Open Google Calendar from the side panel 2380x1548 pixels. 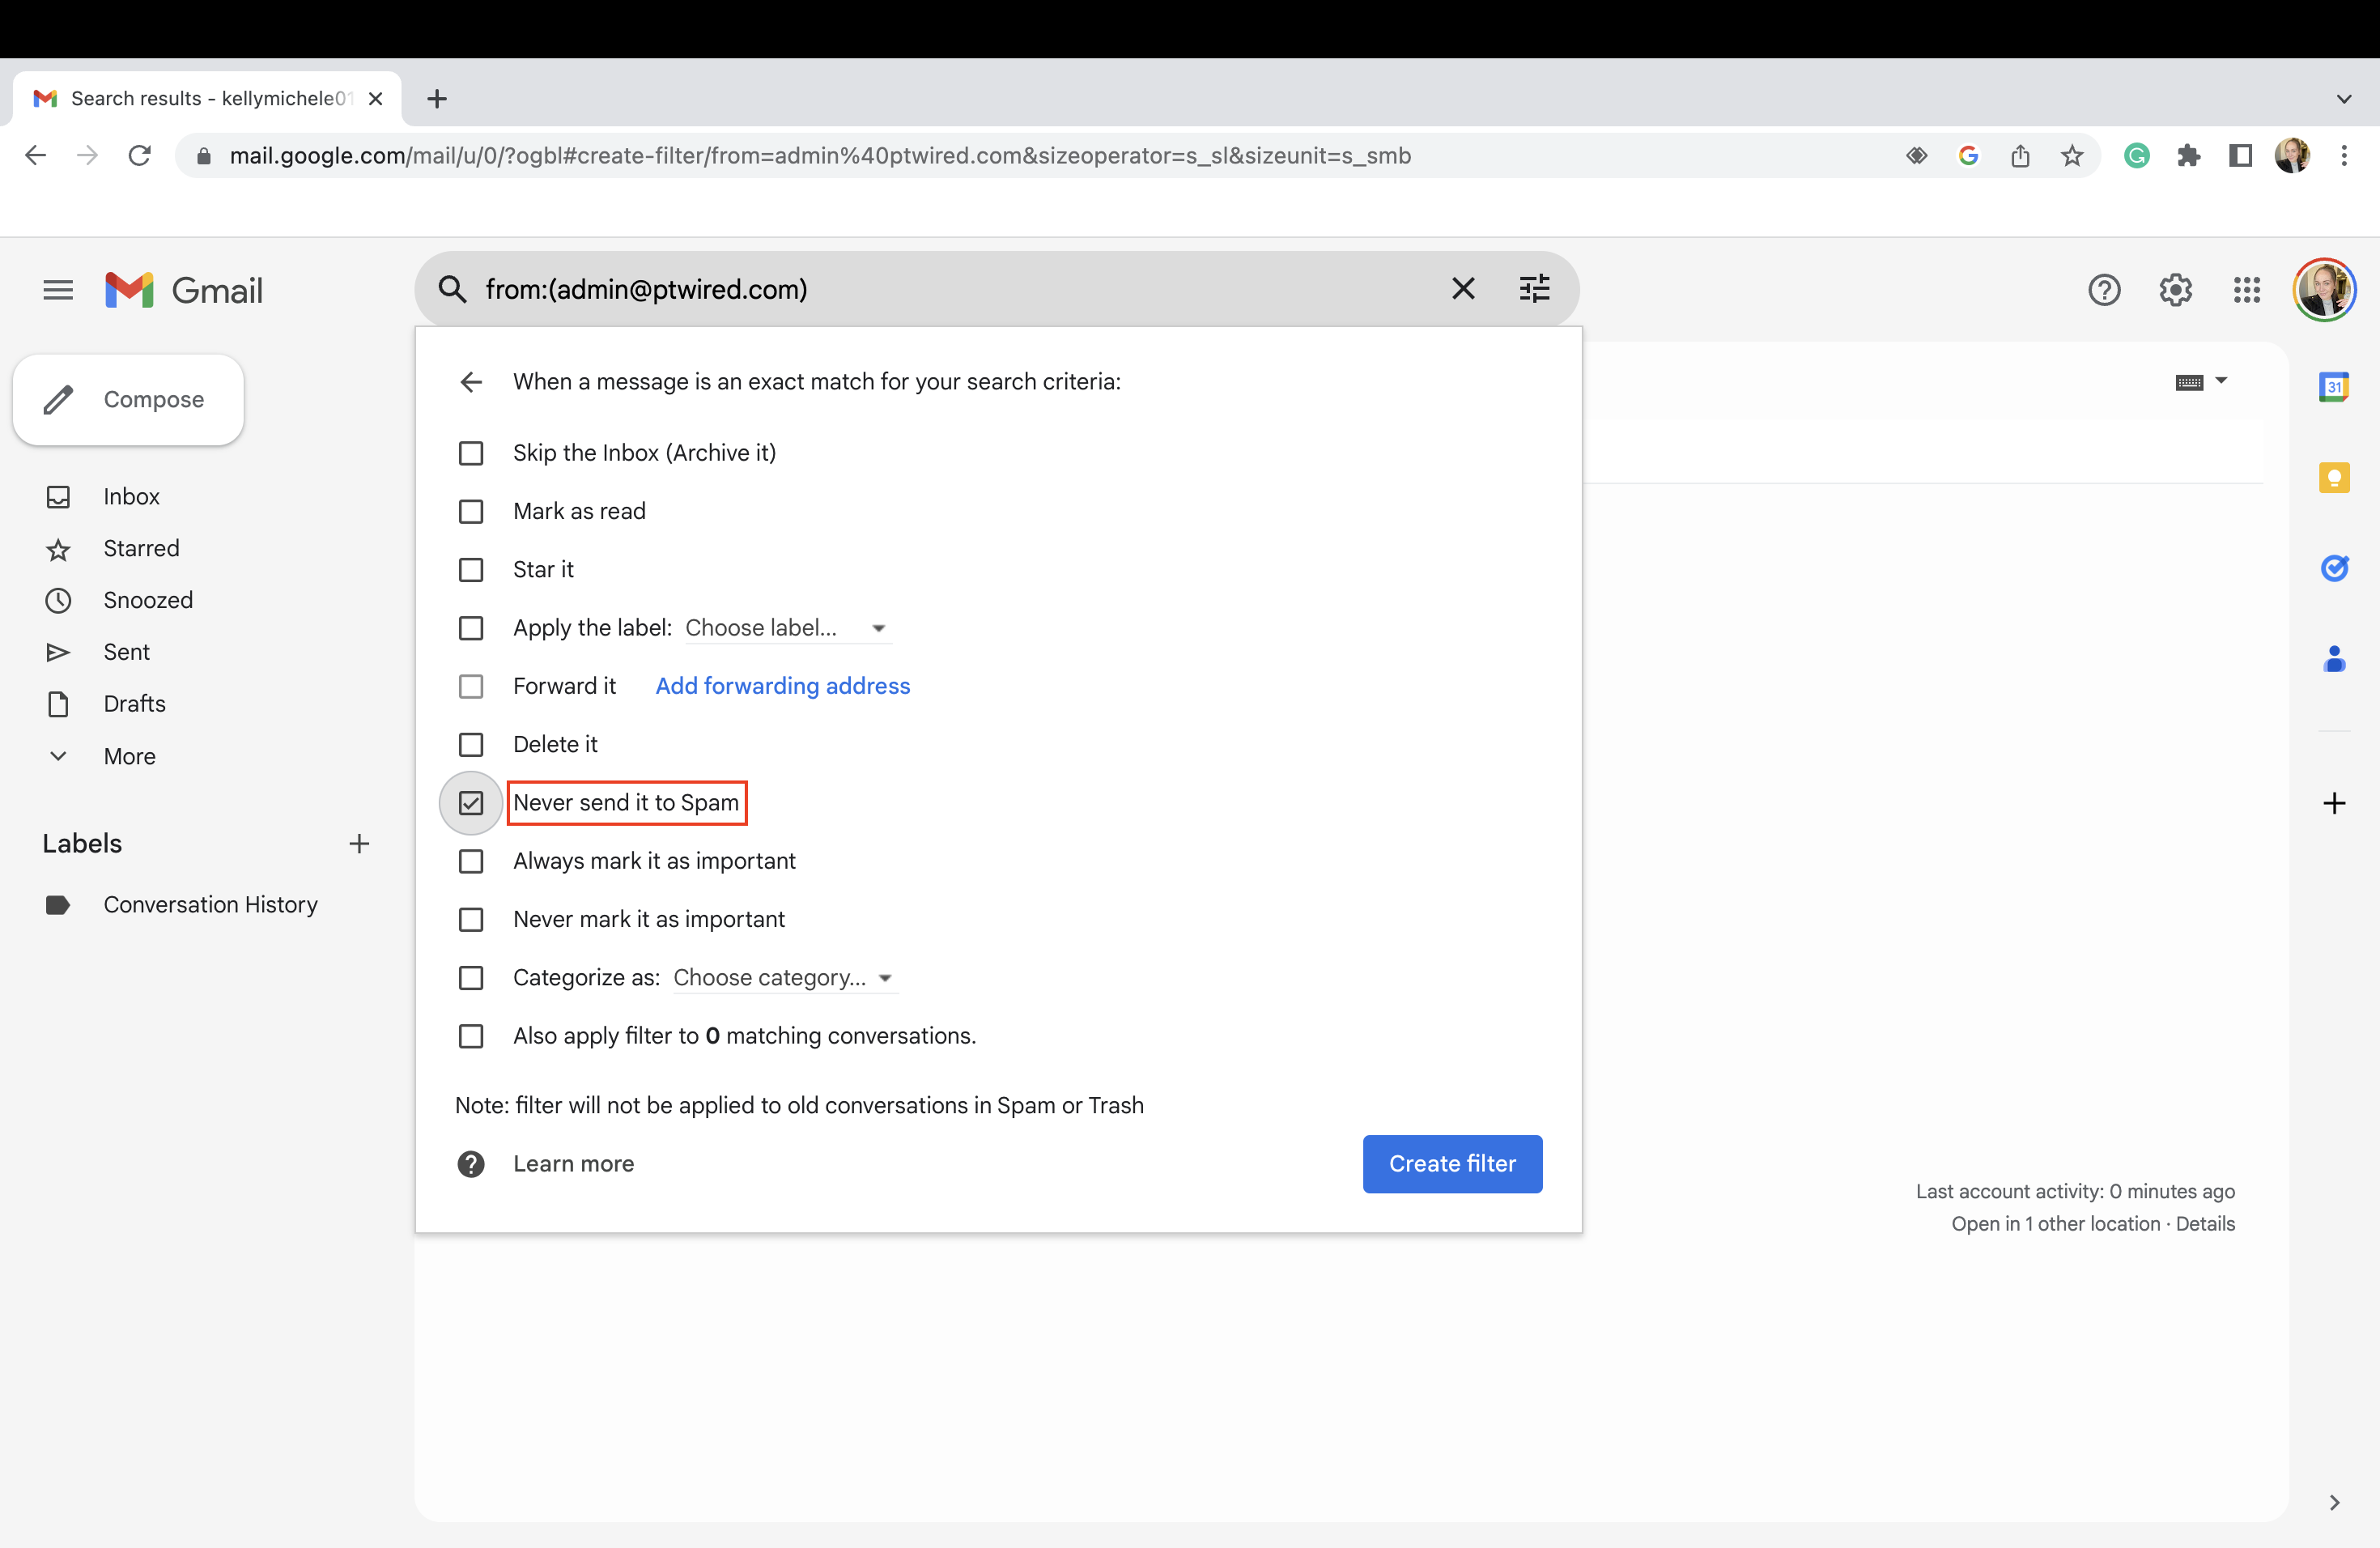click(2335, 387)
